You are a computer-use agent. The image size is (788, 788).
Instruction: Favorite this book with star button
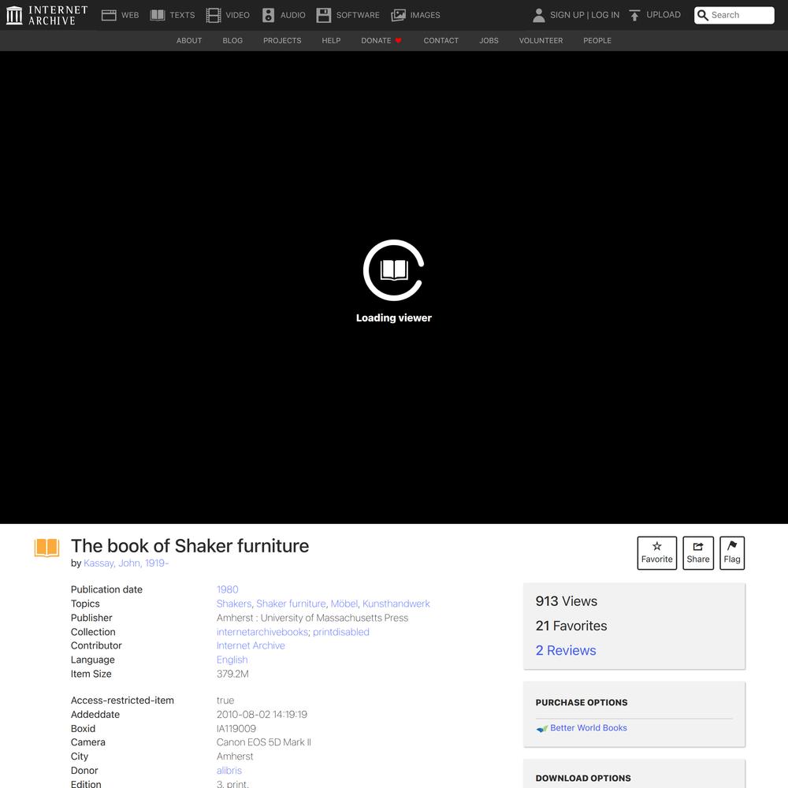pos(657,553)
